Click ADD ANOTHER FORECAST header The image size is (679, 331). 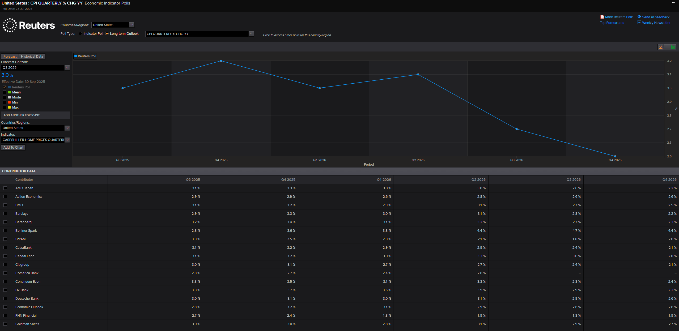click(x=36, y=115)
